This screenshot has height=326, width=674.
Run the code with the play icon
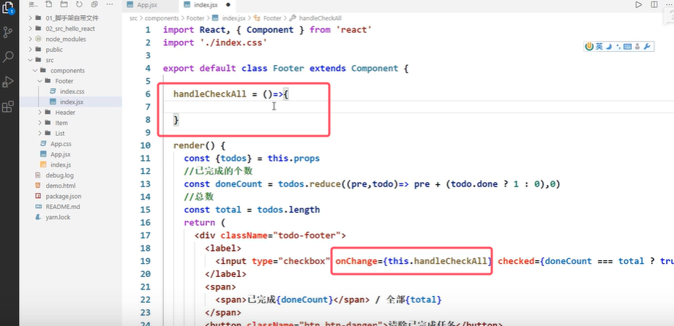click(639, 4)
